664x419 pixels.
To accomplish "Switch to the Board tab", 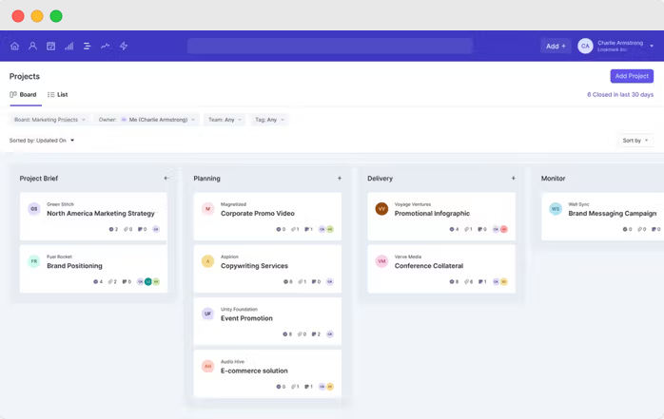I will pyautogui.click(x=24, y=95).
